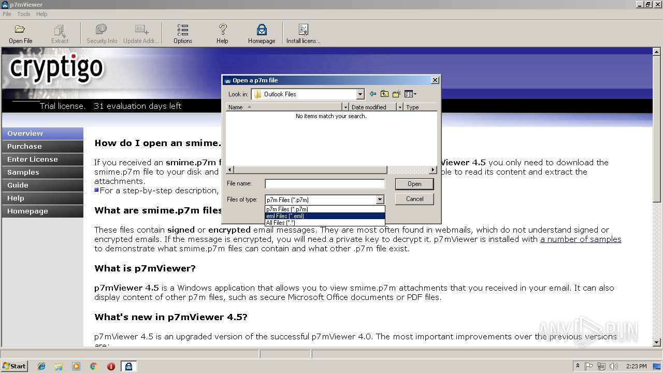Open the red Opera taskbar icon
Screen dimensions: 663x373
tap(111, 366)
